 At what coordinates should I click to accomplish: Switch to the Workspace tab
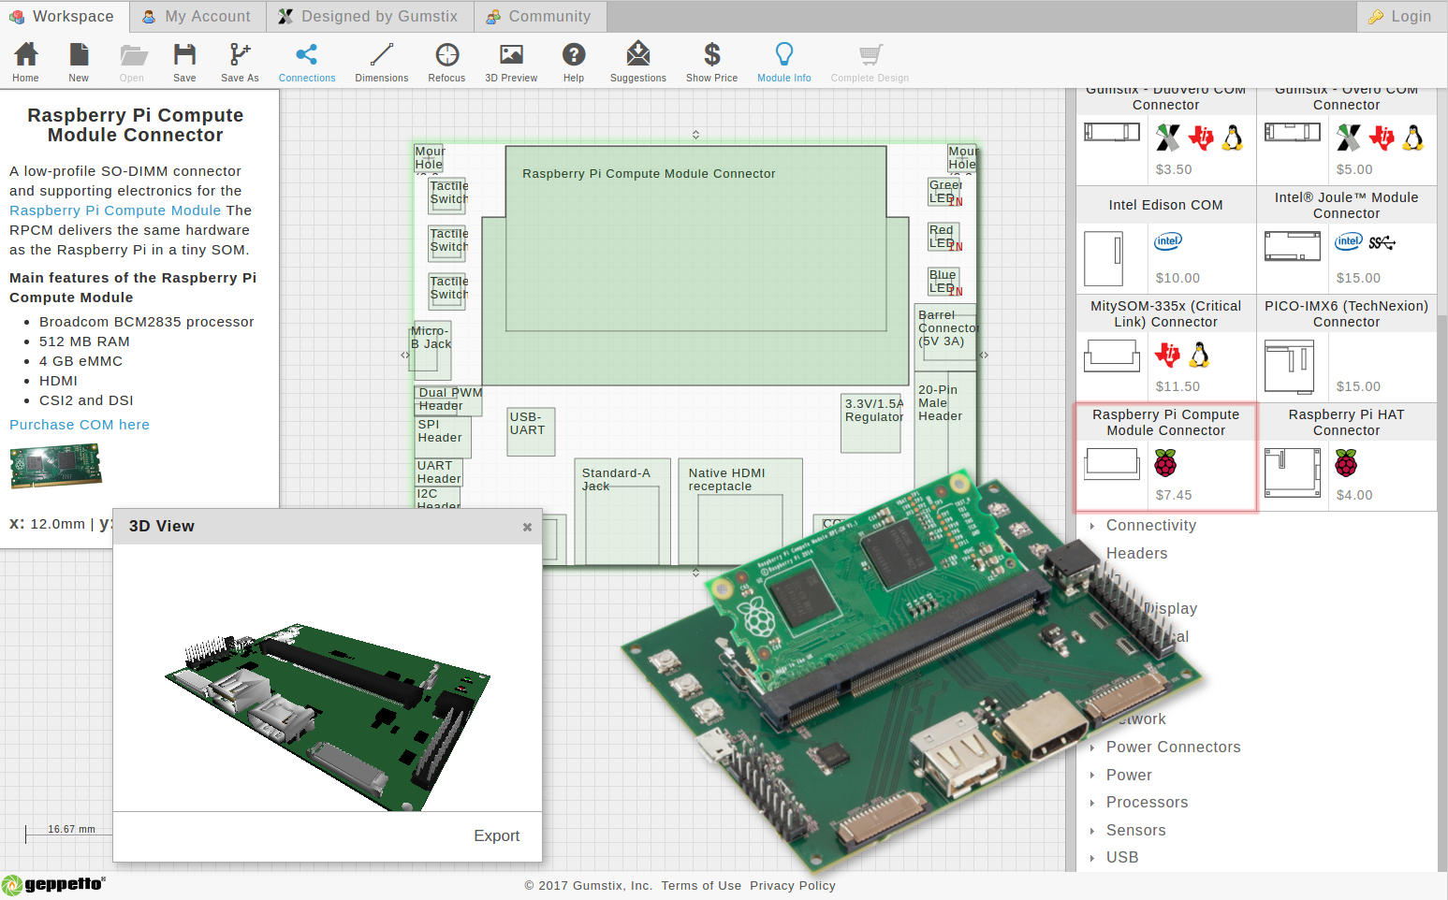tap(63, 16)
